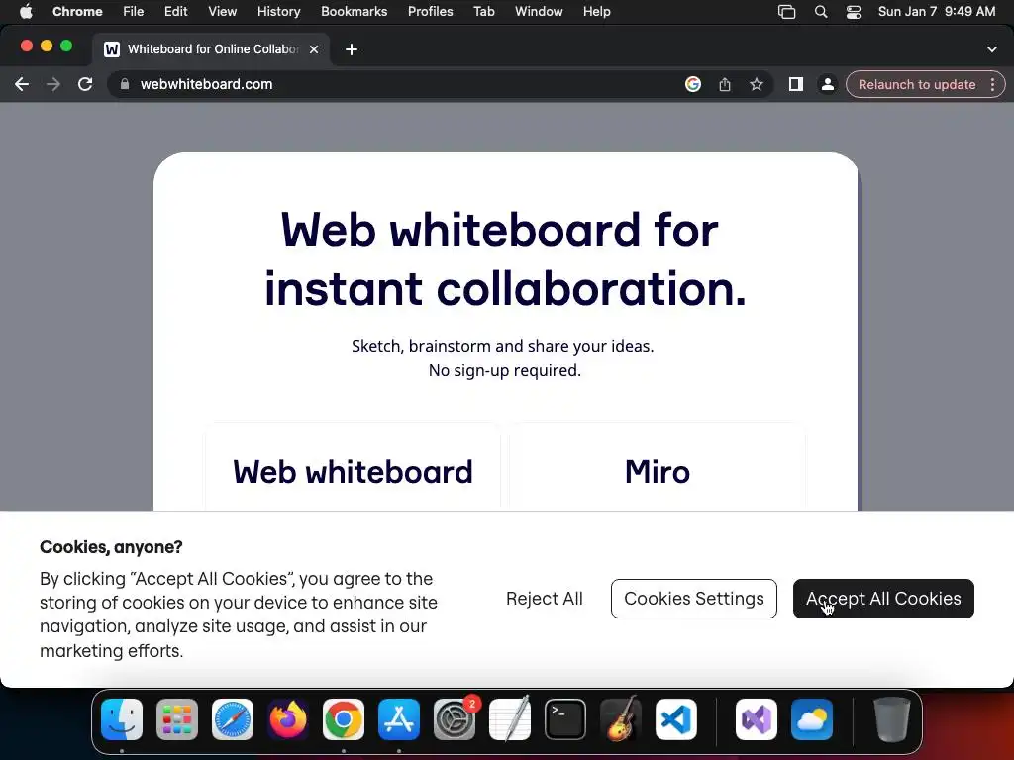
Task: Open App Store from the dock
Action: [x=399, y=719]
